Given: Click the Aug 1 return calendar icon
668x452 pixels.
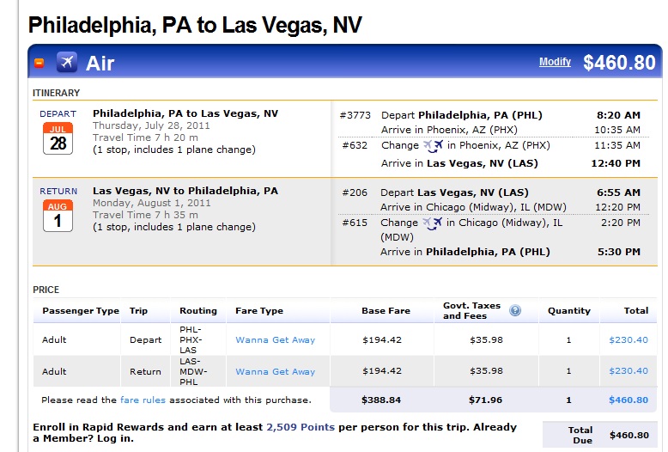Looking at the screenshot, I should [58, 216].
